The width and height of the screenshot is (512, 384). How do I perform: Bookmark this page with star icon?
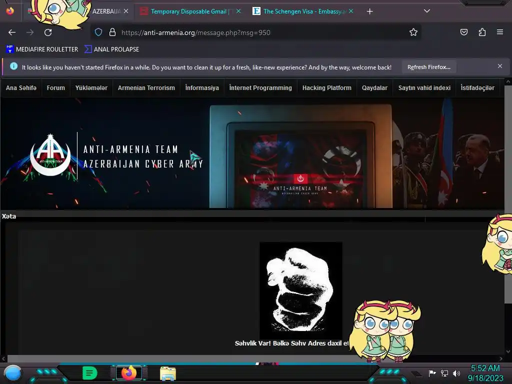point(413,32)
